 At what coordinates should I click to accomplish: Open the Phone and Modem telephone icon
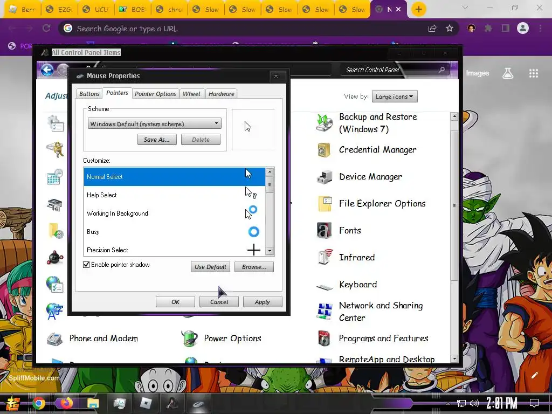(x=54, y=339)
